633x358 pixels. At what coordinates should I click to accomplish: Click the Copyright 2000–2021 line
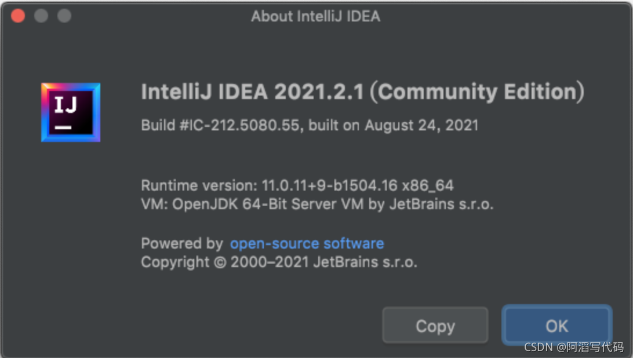click(279, 262)
